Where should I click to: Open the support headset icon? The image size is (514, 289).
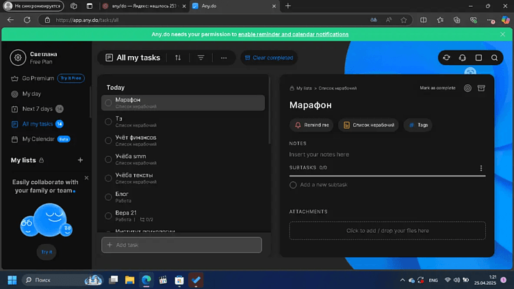pyautogui.click(x=462, y=58)
